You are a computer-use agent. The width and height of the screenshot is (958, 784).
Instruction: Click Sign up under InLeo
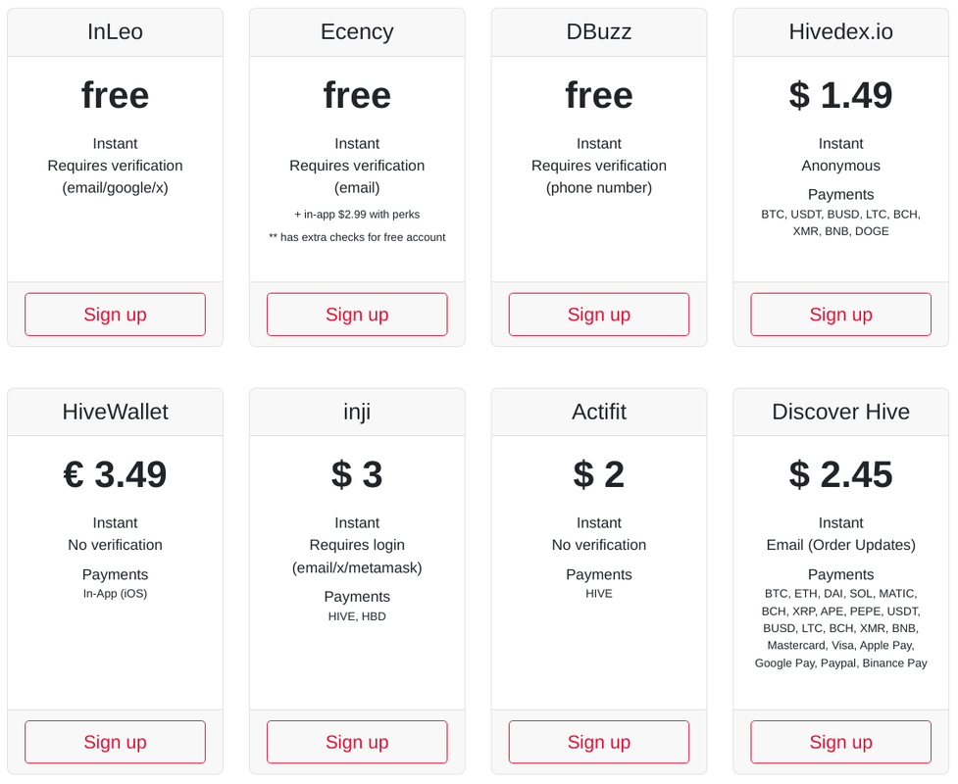pos(115,315)
